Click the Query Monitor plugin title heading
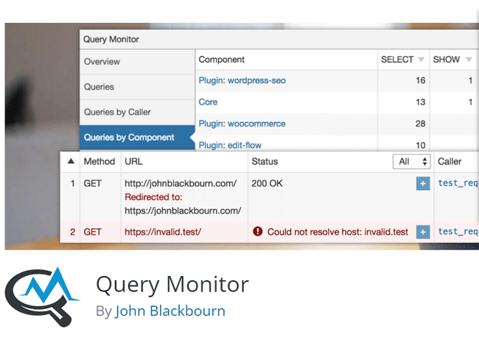479x337 pixels. 172,285
